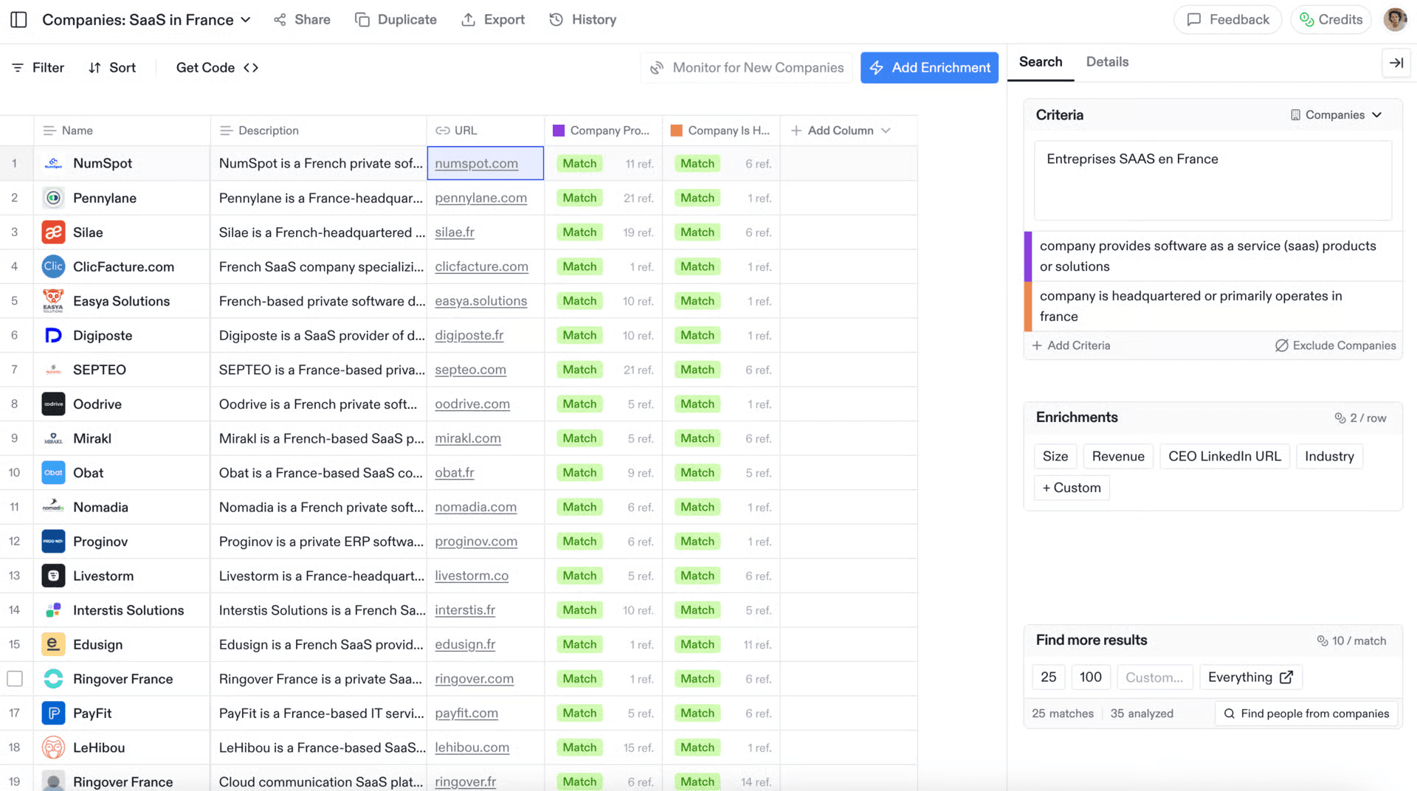The width and height of the screenshot is (1417, 791).
Task: Open the Name column header
Action: coord(122,131)
